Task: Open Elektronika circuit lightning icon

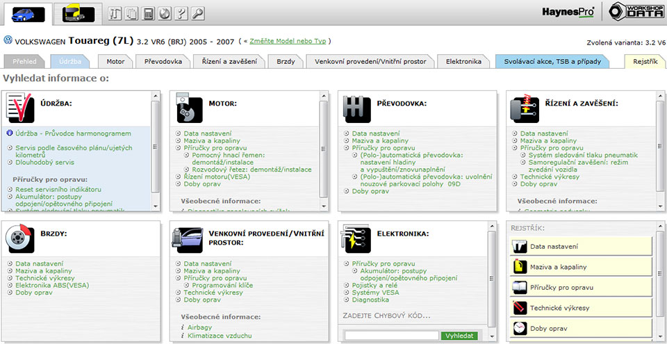Action: pyautogui.click(x=357, y=240)
